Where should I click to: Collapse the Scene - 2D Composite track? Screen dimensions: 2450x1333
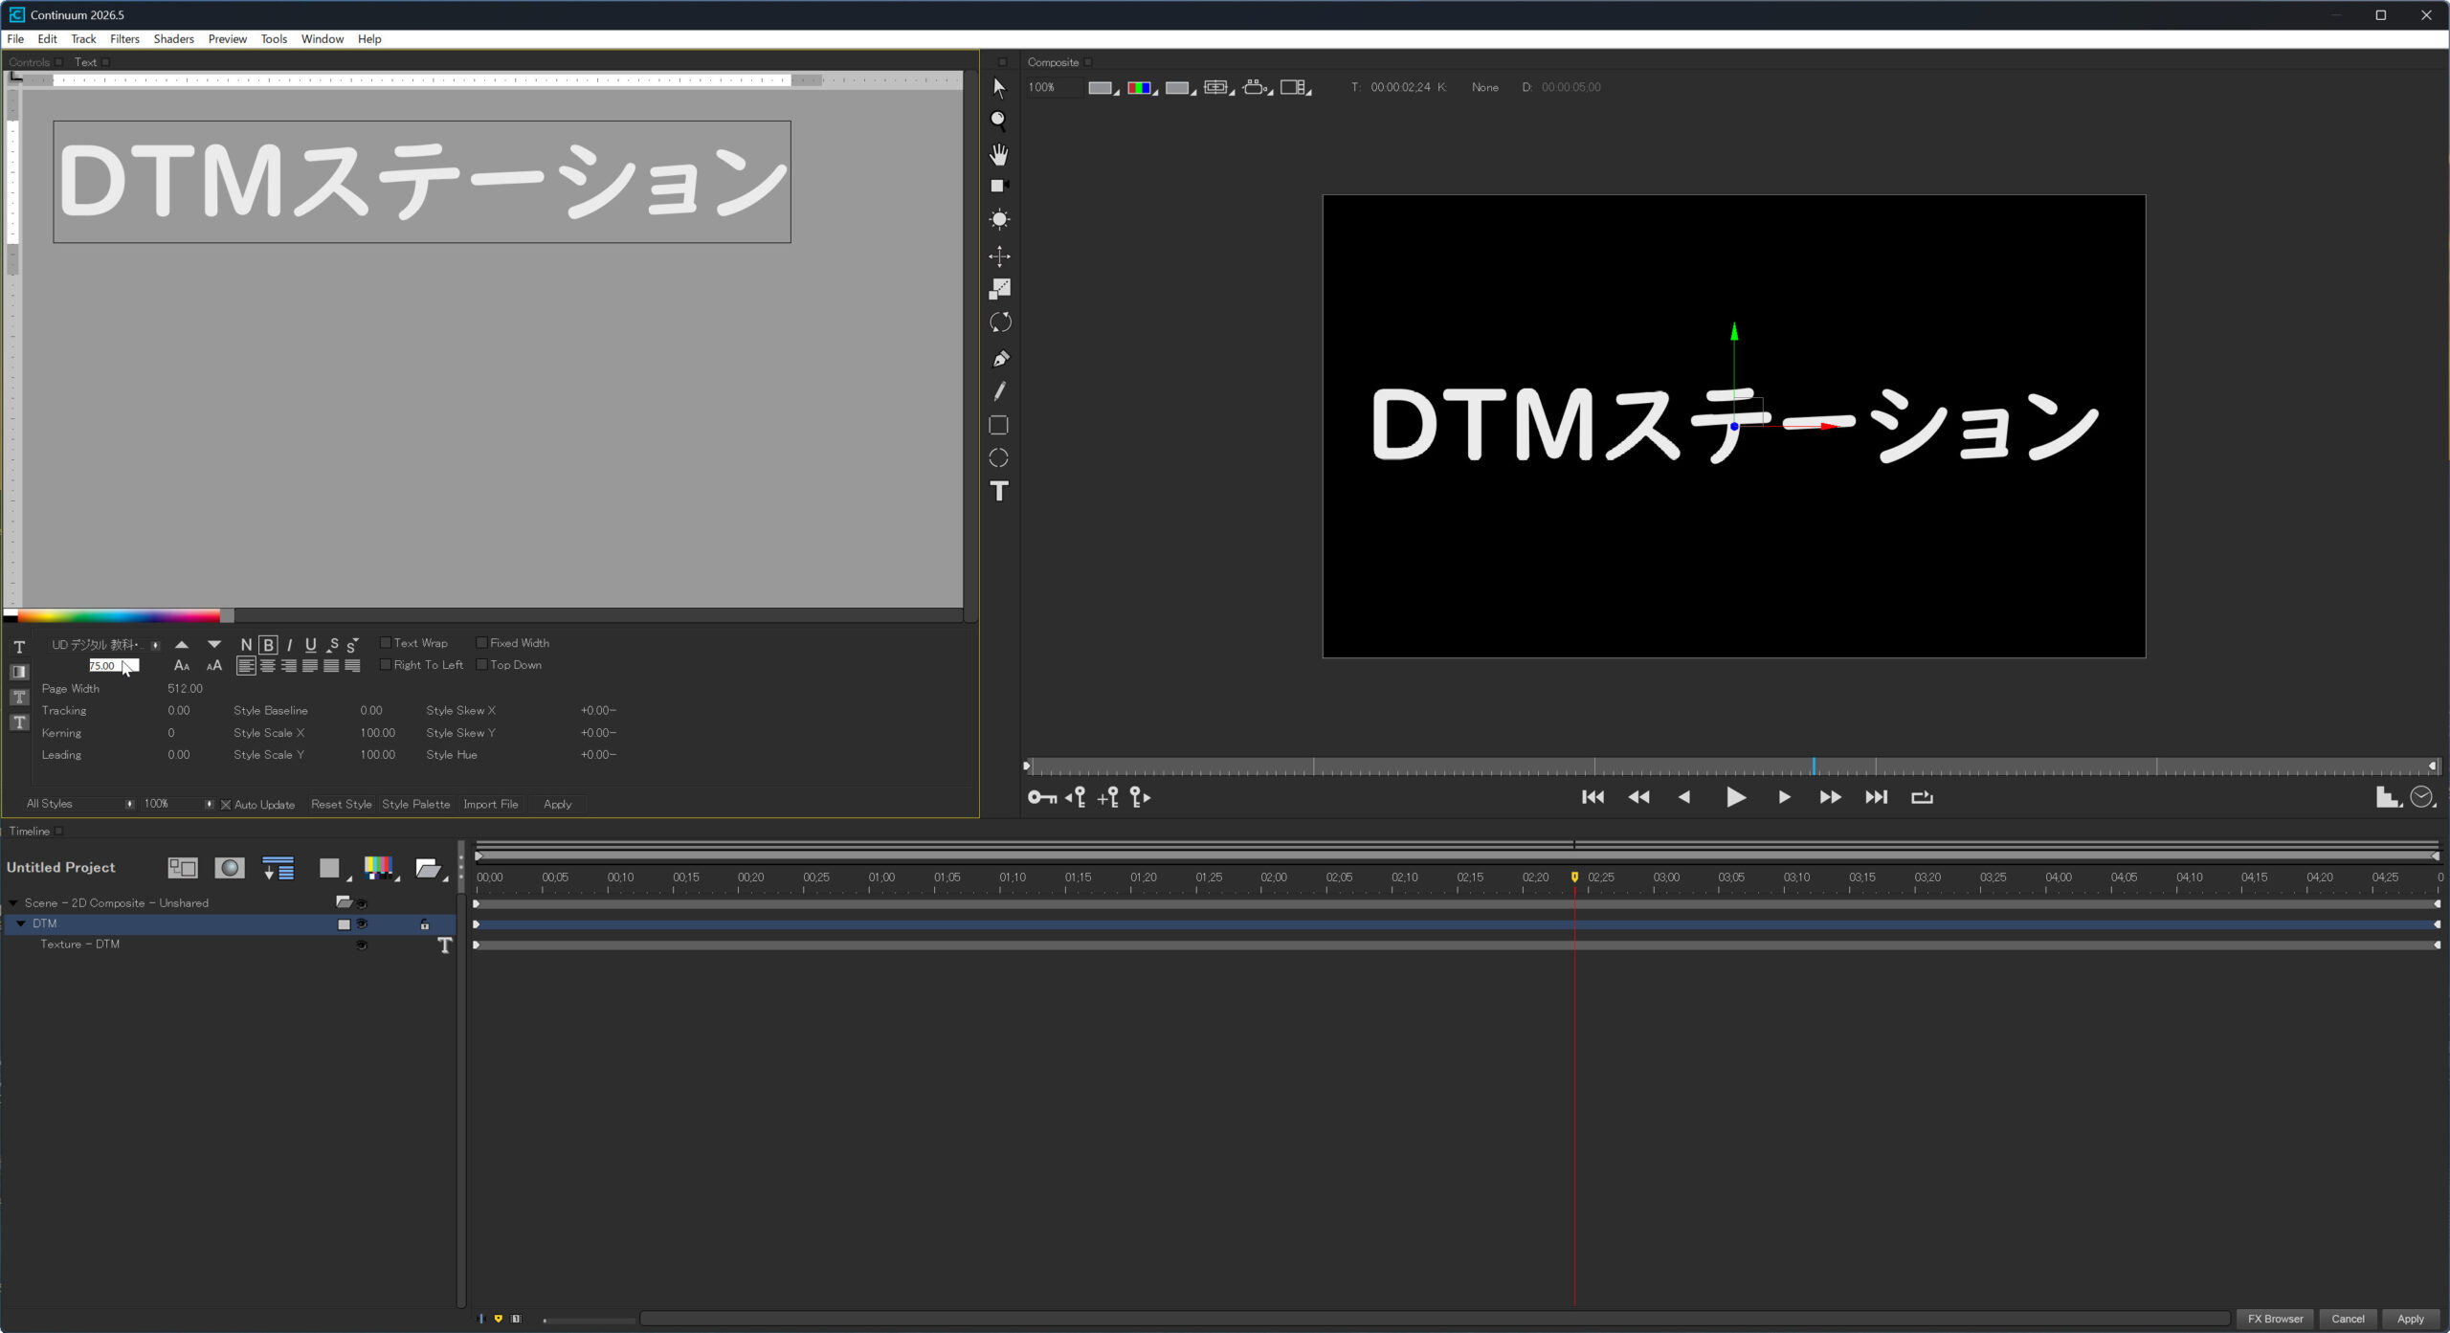click(13, 903)
